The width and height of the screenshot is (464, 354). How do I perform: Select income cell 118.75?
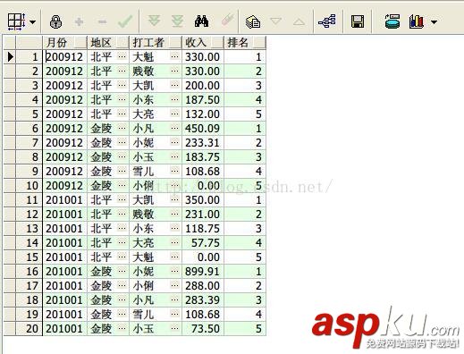coord(203,228)
